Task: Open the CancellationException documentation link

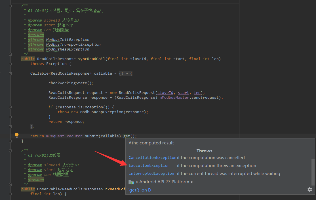Action: click(152, 157)
